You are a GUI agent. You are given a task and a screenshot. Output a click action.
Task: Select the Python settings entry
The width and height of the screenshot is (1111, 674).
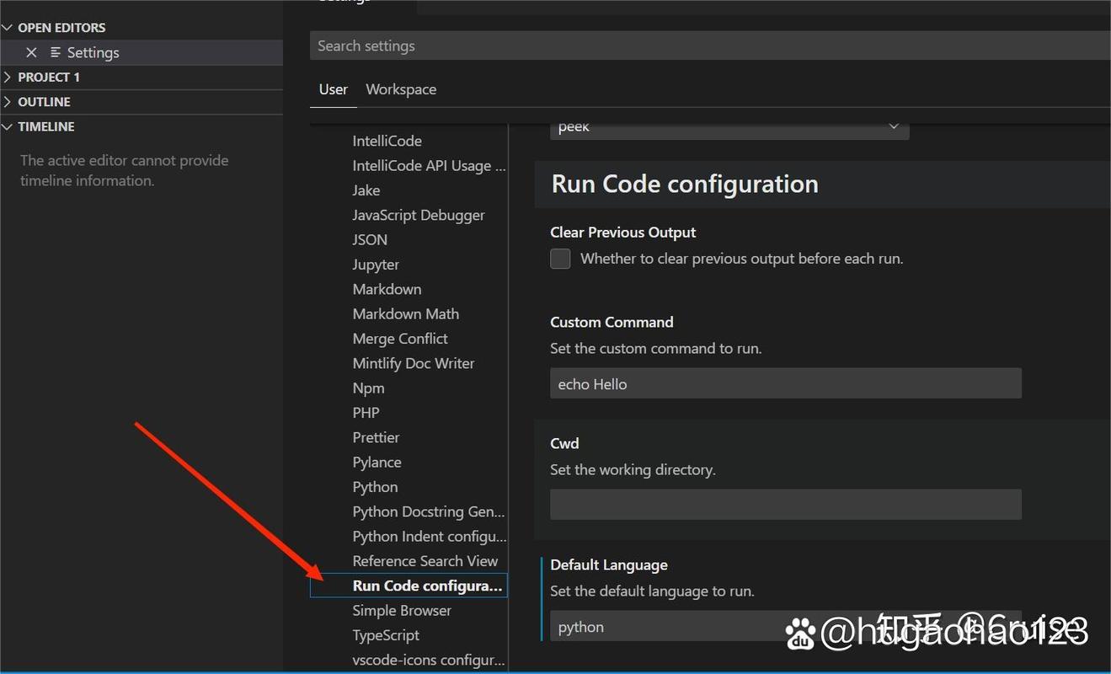click(x=375, y=487)
